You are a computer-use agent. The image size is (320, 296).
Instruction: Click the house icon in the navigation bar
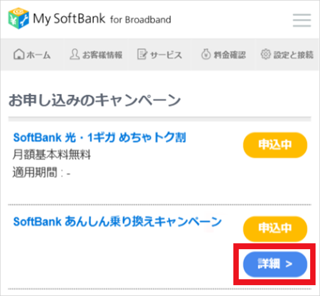[18, 55]
